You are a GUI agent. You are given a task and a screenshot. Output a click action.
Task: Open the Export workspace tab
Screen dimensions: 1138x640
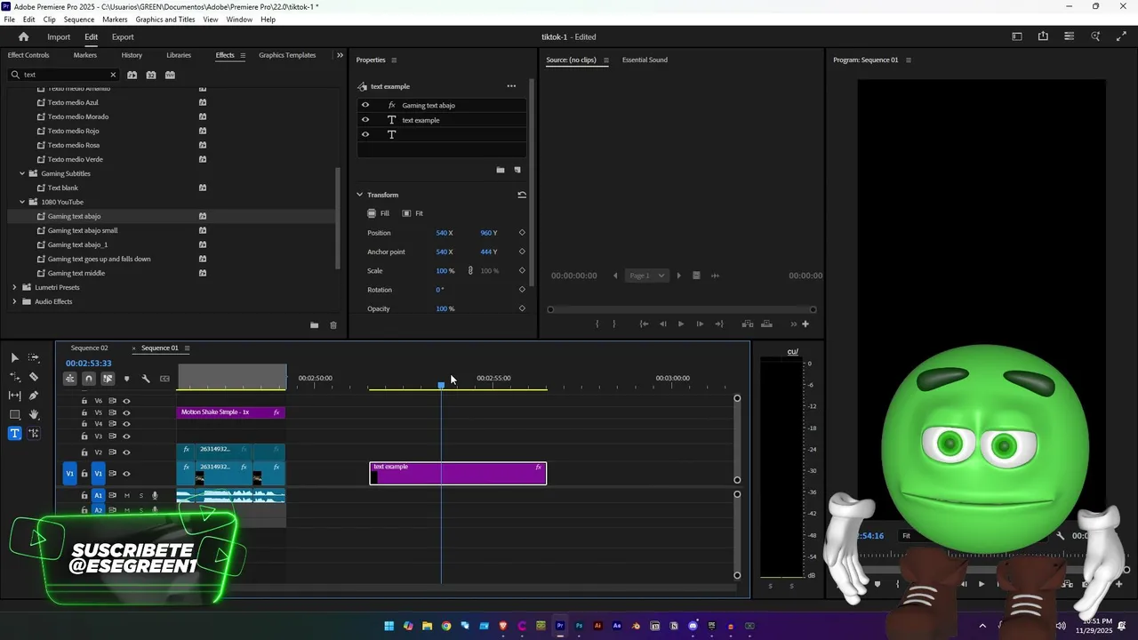[x=123, y=36]
